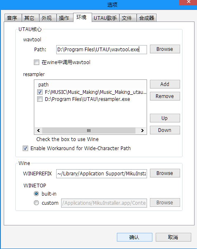Click the WINEPREFIX input field
Viewport: 197px width, 249px height.
(102, 174)
